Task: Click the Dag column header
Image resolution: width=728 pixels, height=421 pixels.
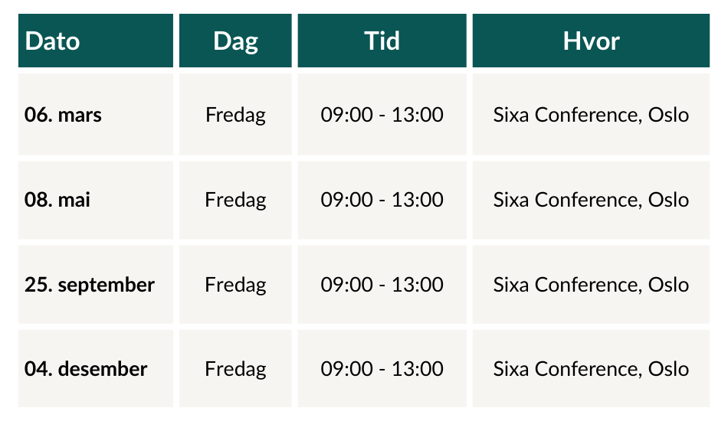Action: [x=235, y=41]
